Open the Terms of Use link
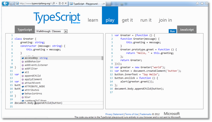The width and height of the screenshot is (212, 122). 132,114
